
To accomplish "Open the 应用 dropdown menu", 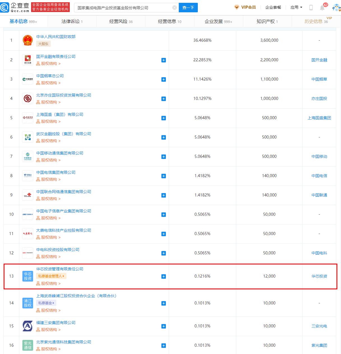I will (296, 7).
